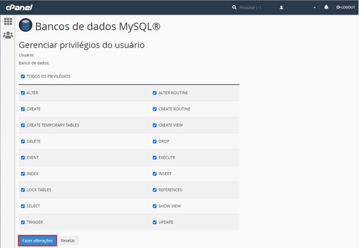Toggle the CREATE privilege checkbox
The width and height of the screenshot is (359, 248).
click(x=23, y=109)
